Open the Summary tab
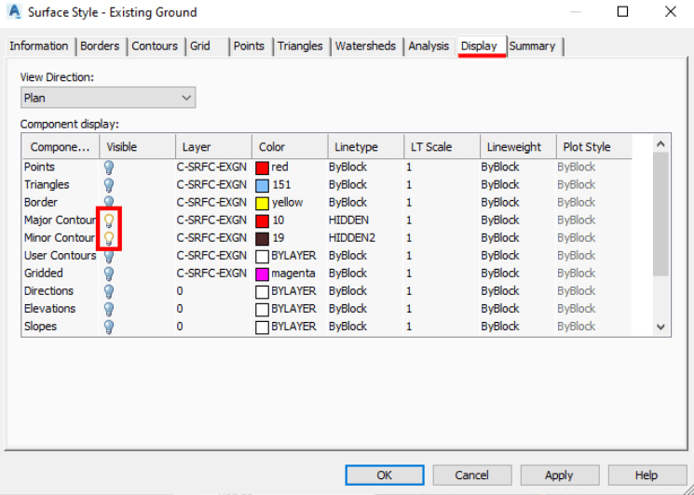The width and height of the screenshot is (694, 495). pyautogui.click(x=533, y=46)
